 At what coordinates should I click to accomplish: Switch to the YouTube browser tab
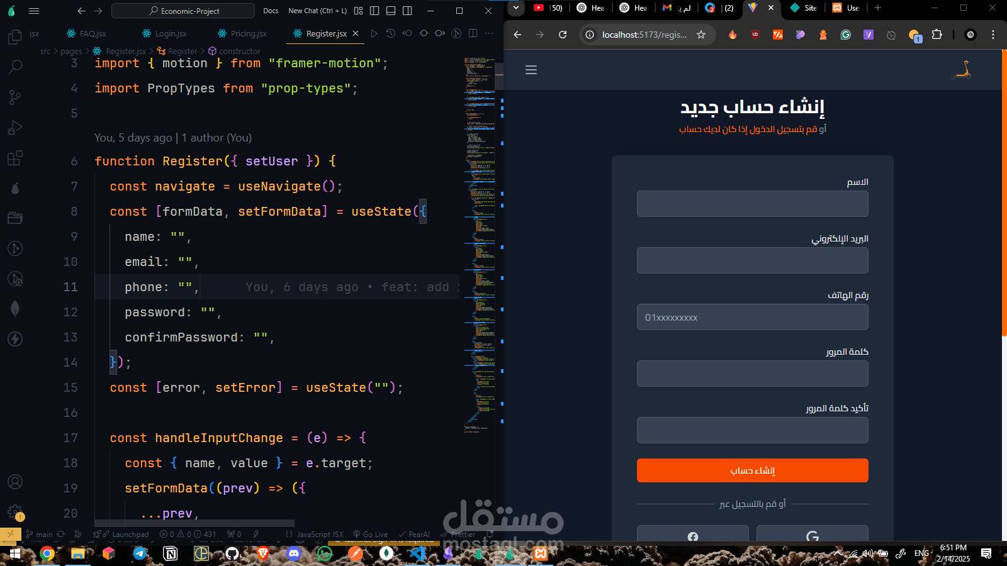548,8
